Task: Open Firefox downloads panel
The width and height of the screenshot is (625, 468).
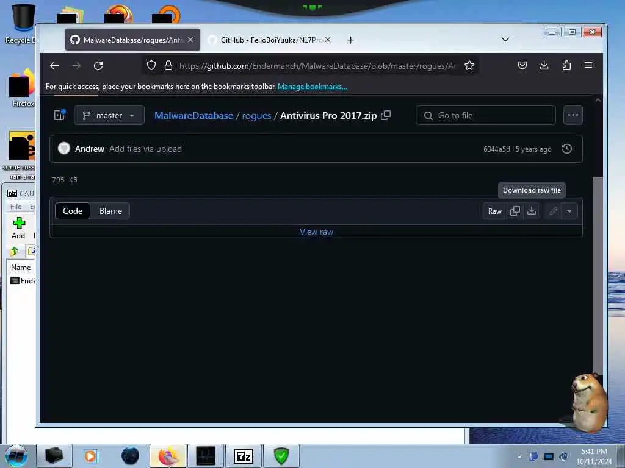Action: point(544,66)
